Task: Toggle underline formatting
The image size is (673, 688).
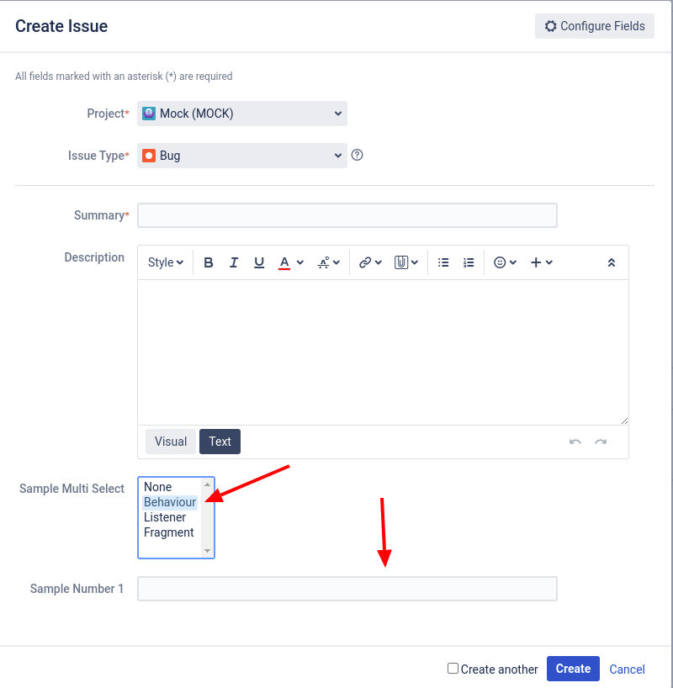Action: pyautogui.click(x=259, y=262)
